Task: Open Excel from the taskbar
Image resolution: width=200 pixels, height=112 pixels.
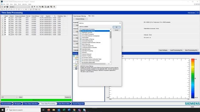Action: point(64,110)
